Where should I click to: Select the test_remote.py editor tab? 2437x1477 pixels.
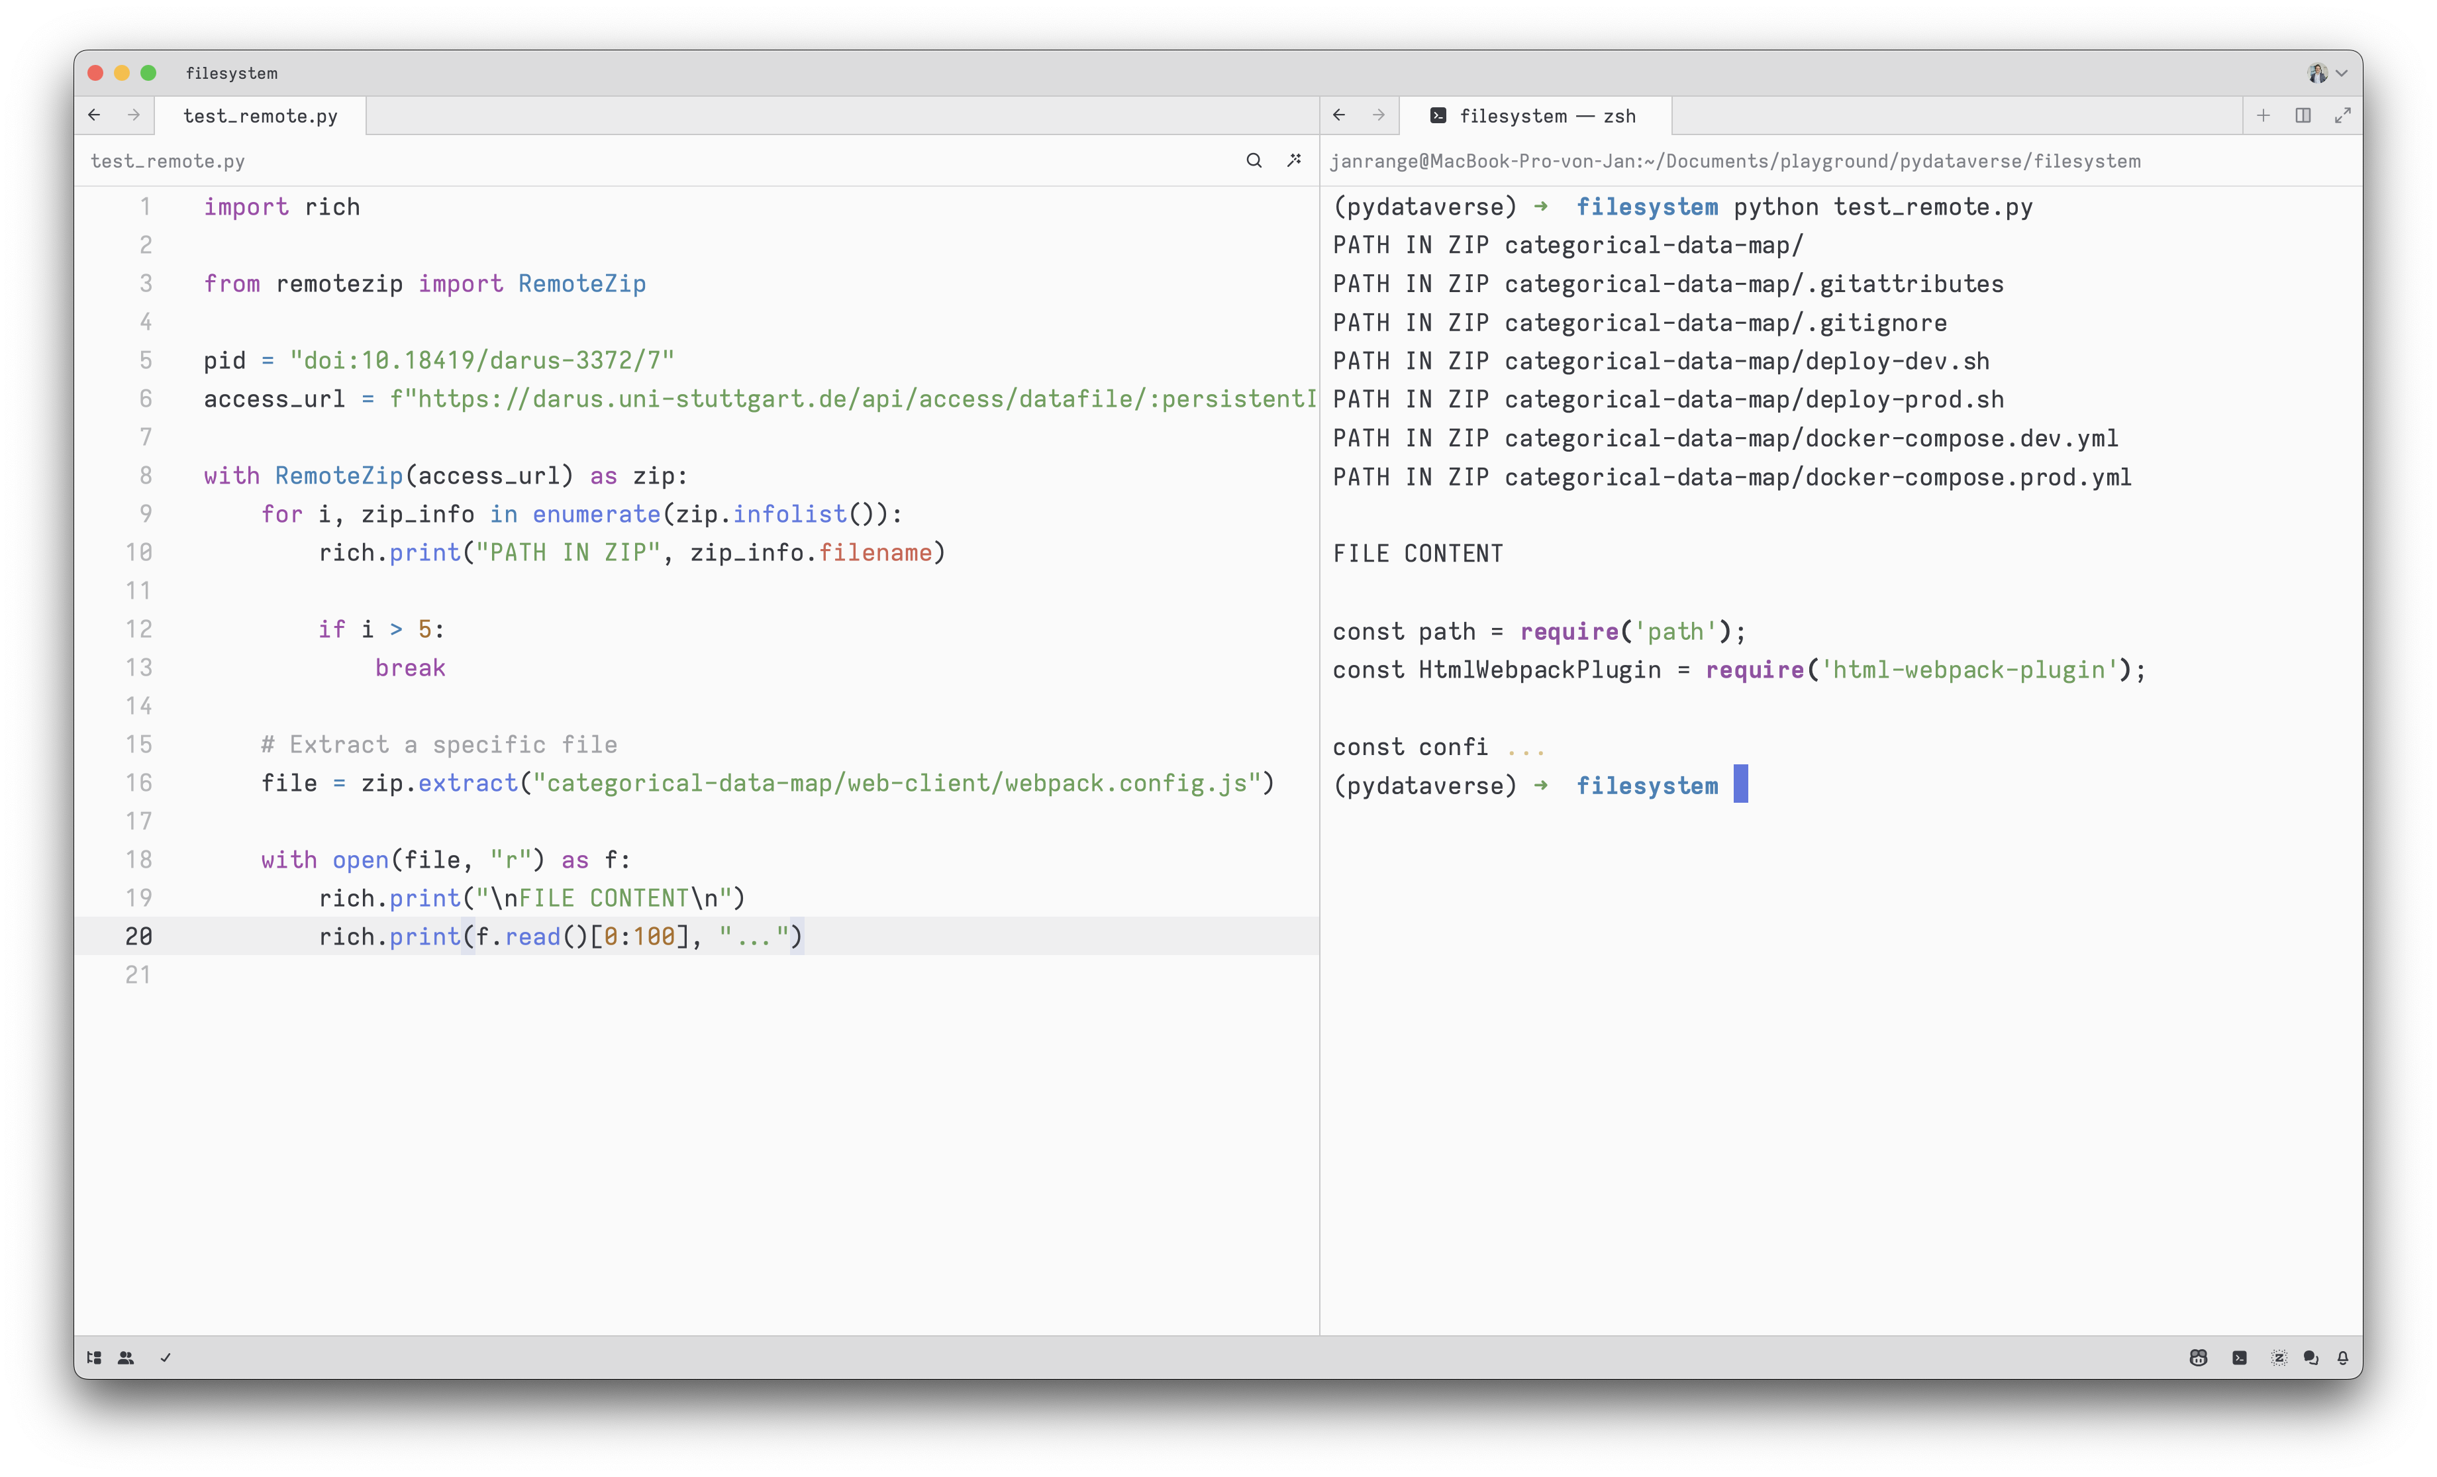click(x=260, y=116)
